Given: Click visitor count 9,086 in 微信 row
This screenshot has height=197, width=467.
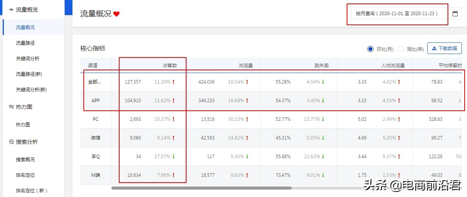Looking at the screenshot, I should click(135, 138).
